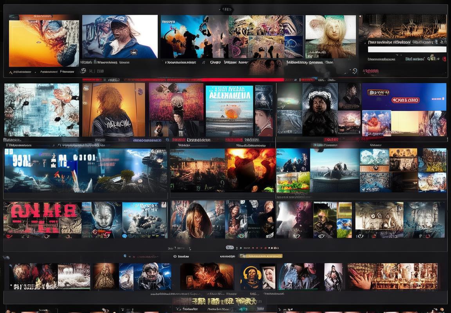Open the curly orange hair person thumbnail
Image resolution: width=451 pixels, height=313 pixels.
(114, 110)
